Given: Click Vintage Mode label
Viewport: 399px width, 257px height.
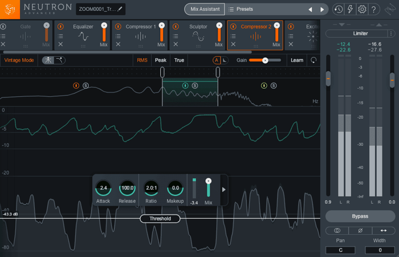Looking at the screenshot, I should [x=19, y=60].
